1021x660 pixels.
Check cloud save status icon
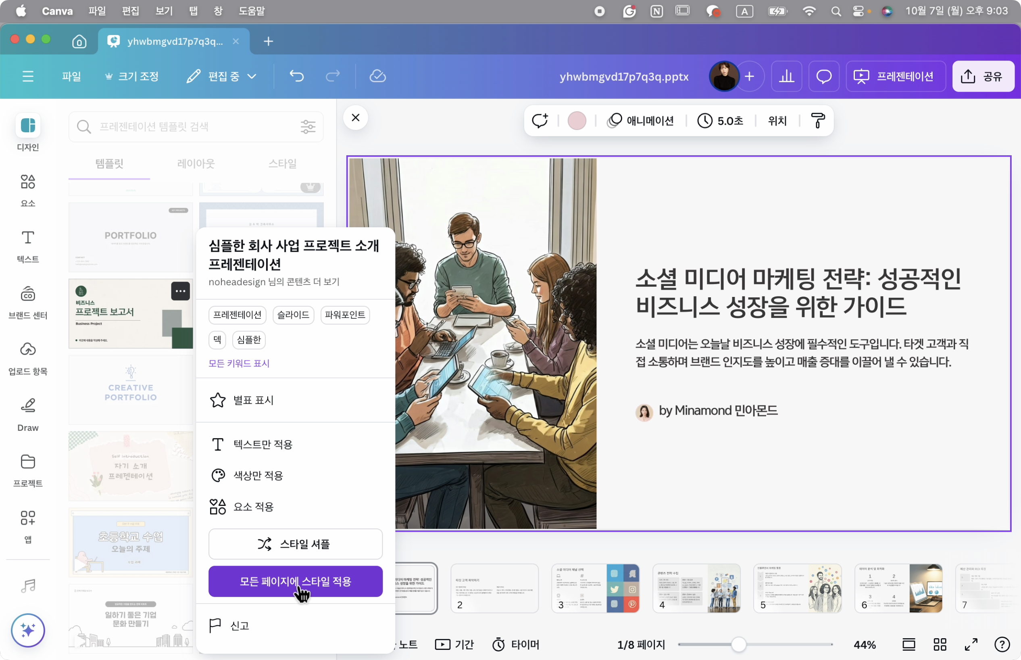coord(378,76)
